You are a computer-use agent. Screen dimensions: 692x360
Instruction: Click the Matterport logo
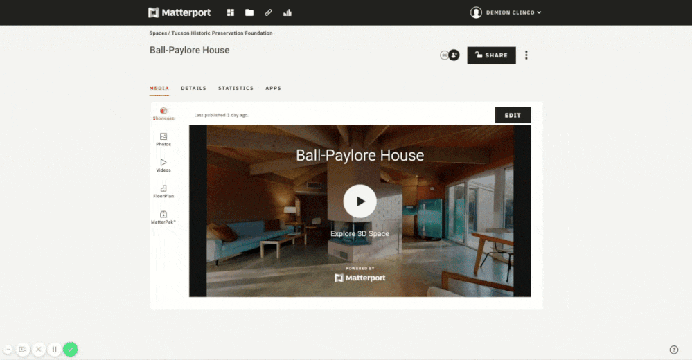(179, 12)
